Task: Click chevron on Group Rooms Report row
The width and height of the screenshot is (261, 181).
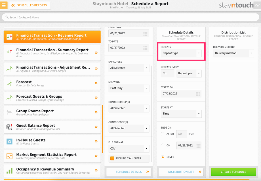Action: pyautogui.click(x=96, y=112)
